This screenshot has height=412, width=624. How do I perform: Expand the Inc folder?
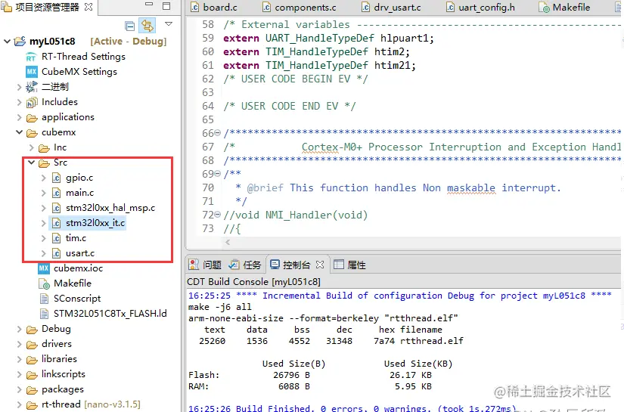(x=32, y=147)
